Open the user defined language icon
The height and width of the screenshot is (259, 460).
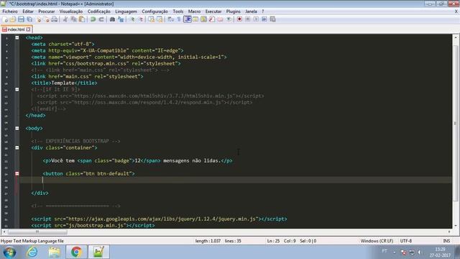(195, 19)
